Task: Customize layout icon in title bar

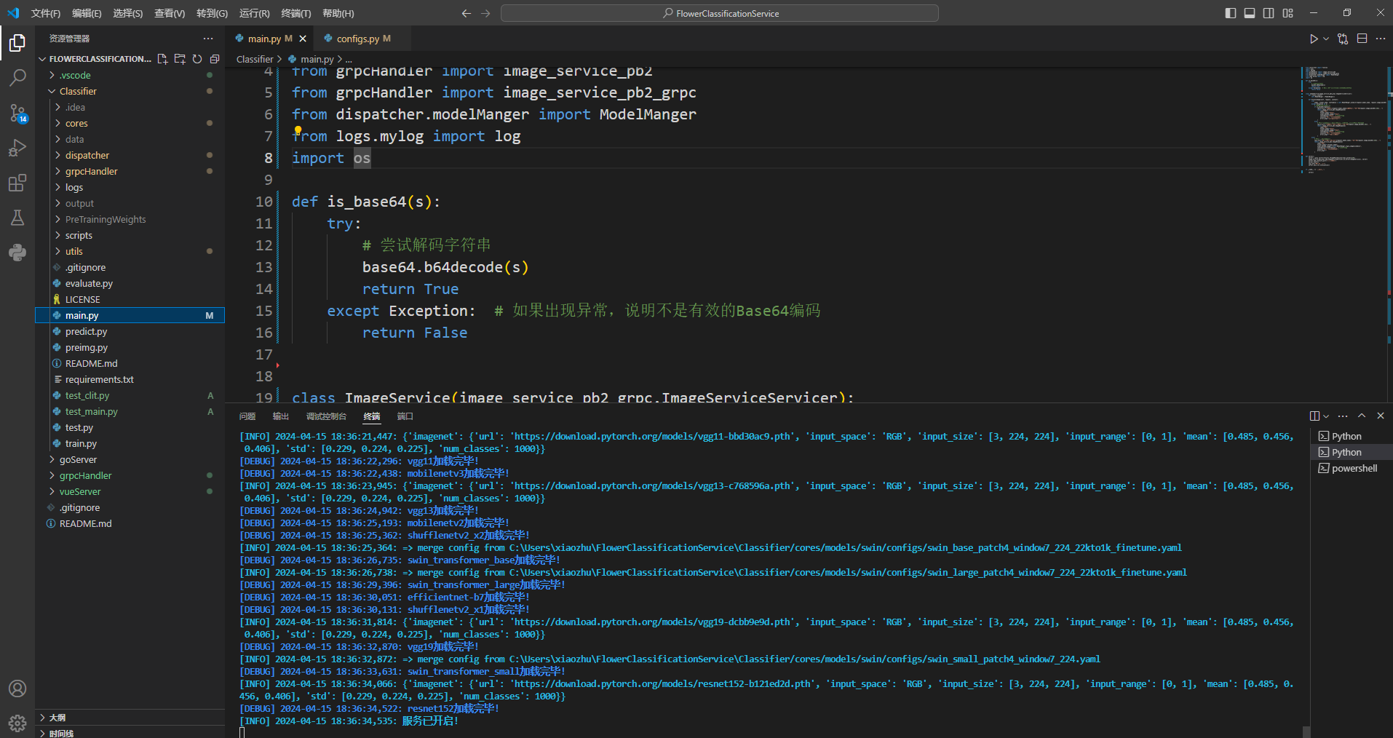Action: click(x=1288, y=13)
